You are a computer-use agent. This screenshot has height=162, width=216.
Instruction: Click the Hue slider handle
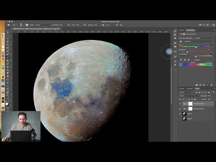coord(196,48)
